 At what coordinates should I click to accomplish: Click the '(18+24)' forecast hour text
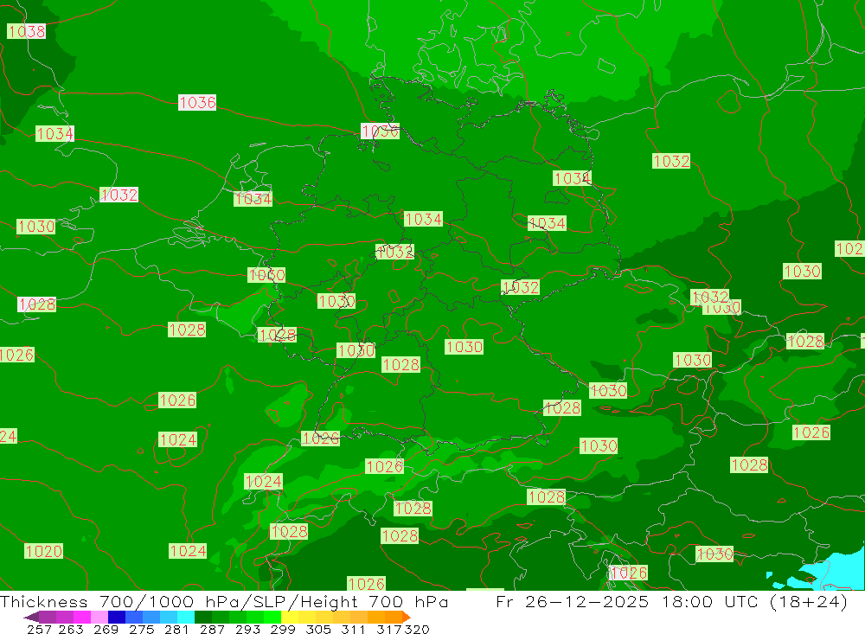coord(808,602)
